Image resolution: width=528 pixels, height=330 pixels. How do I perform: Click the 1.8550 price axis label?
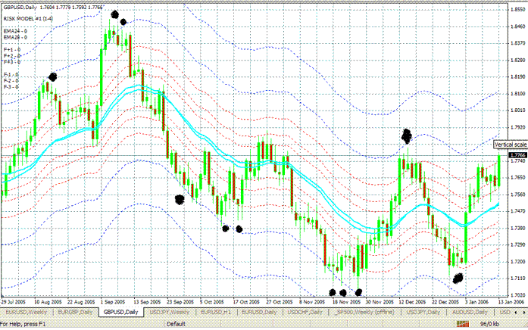(518, 9)
